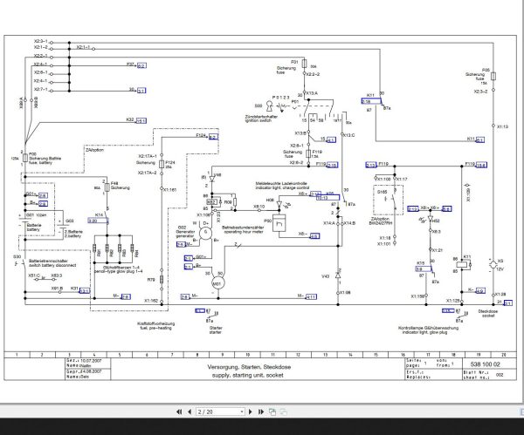
Task: Open the K14 relay contact reference link
Action: point(98,221)
